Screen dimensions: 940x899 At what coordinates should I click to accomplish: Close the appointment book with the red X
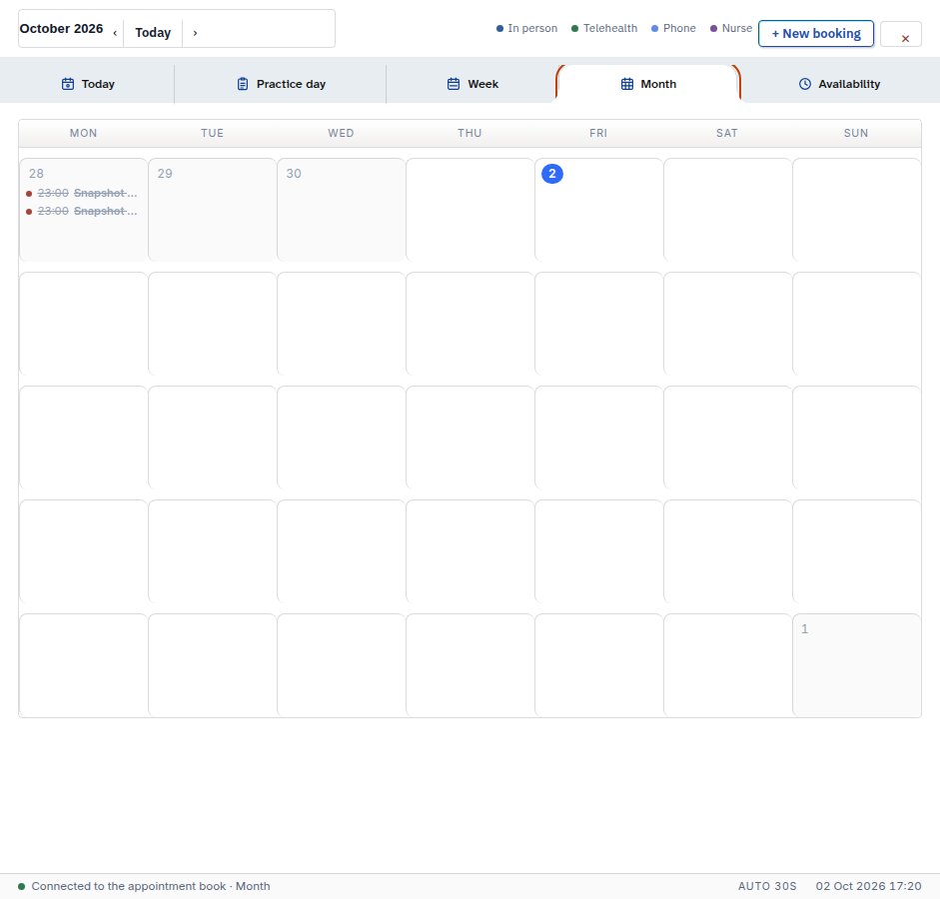click(905, 38)
